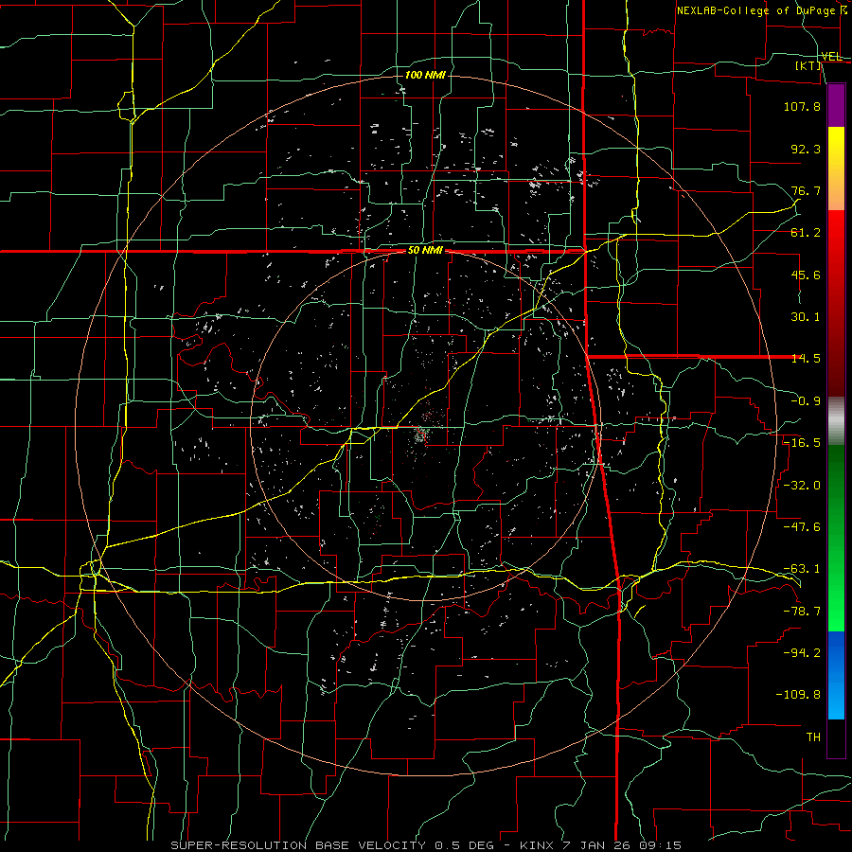Select the 92.3 velocity scale value
Image resolution: width=852 pixels, height=852 pixels.
(x=806, y=149)
